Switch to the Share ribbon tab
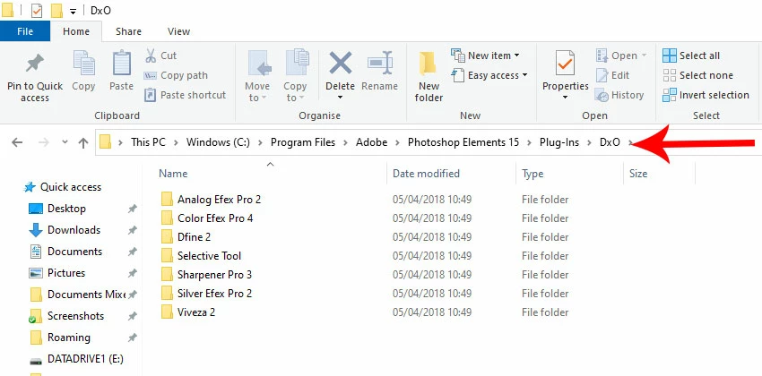Viewport: 762px width, 376px height. [128, 31]
